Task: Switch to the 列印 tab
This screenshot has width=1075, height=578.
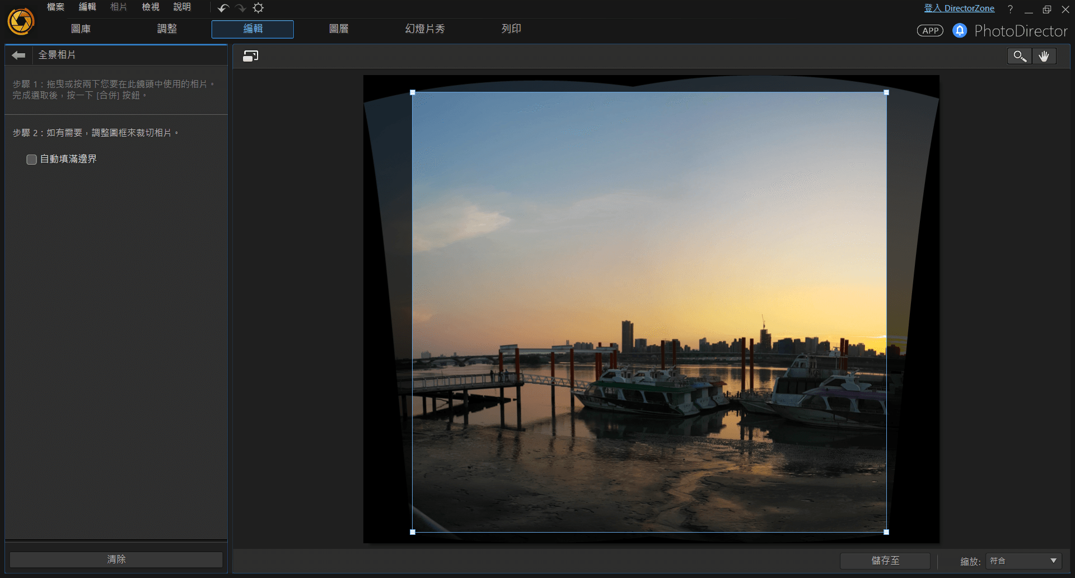Action: (511, 29)
